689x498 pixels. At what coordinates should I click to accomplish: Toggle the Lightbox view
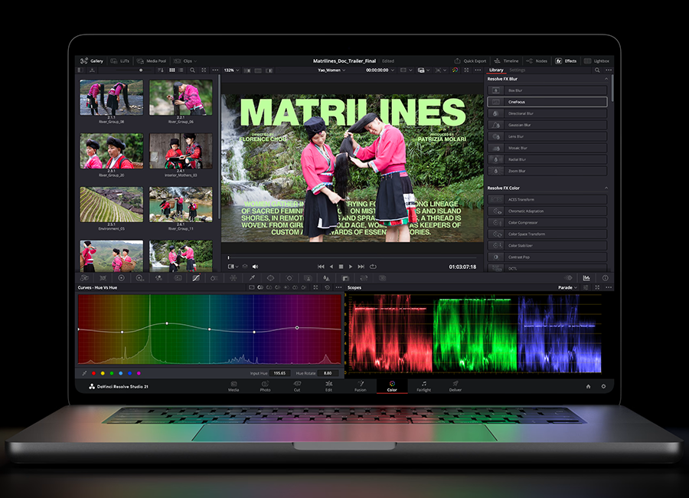596,61
